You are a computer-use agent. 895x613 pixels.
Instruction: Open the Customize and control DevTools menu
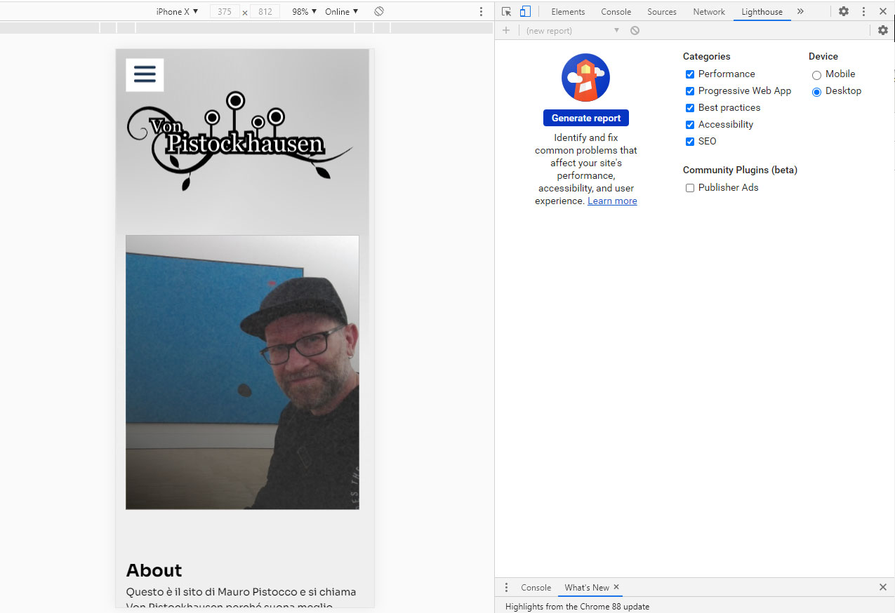[x=863, y=12]
